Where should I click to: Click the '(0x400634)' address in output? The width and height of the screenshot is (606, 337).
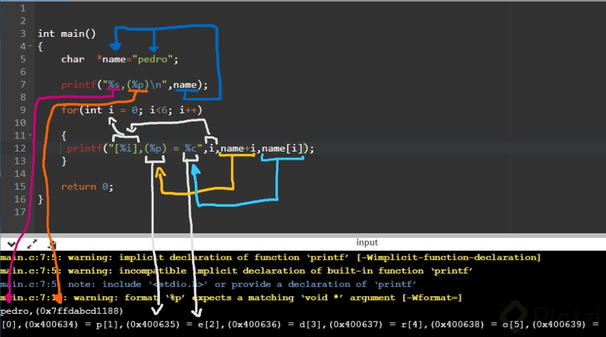[51, 324]
